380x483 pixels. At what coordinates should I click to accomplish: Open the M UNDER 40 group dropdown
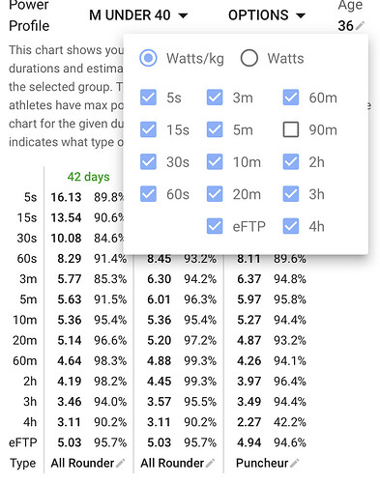pos(138,15)
